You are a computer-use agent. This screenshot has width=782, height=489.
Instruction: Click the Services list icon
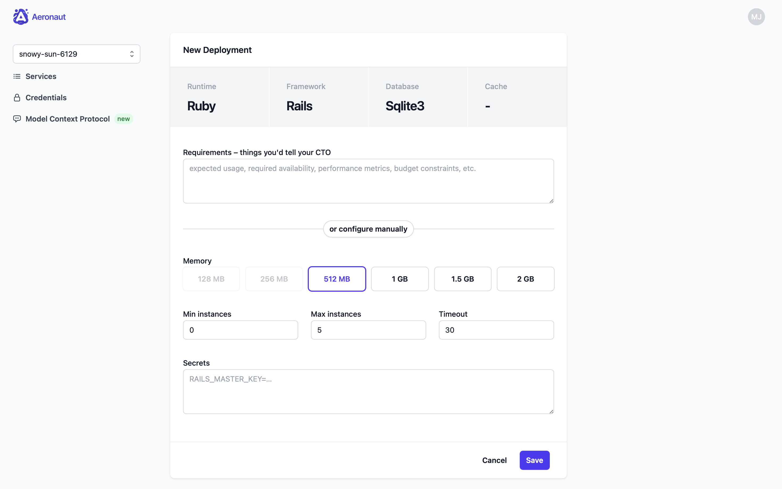point(17,76)
